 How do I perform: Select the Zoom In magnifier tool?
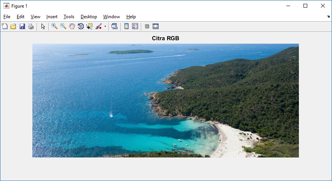pyautogui.click(x=54, y=26)
